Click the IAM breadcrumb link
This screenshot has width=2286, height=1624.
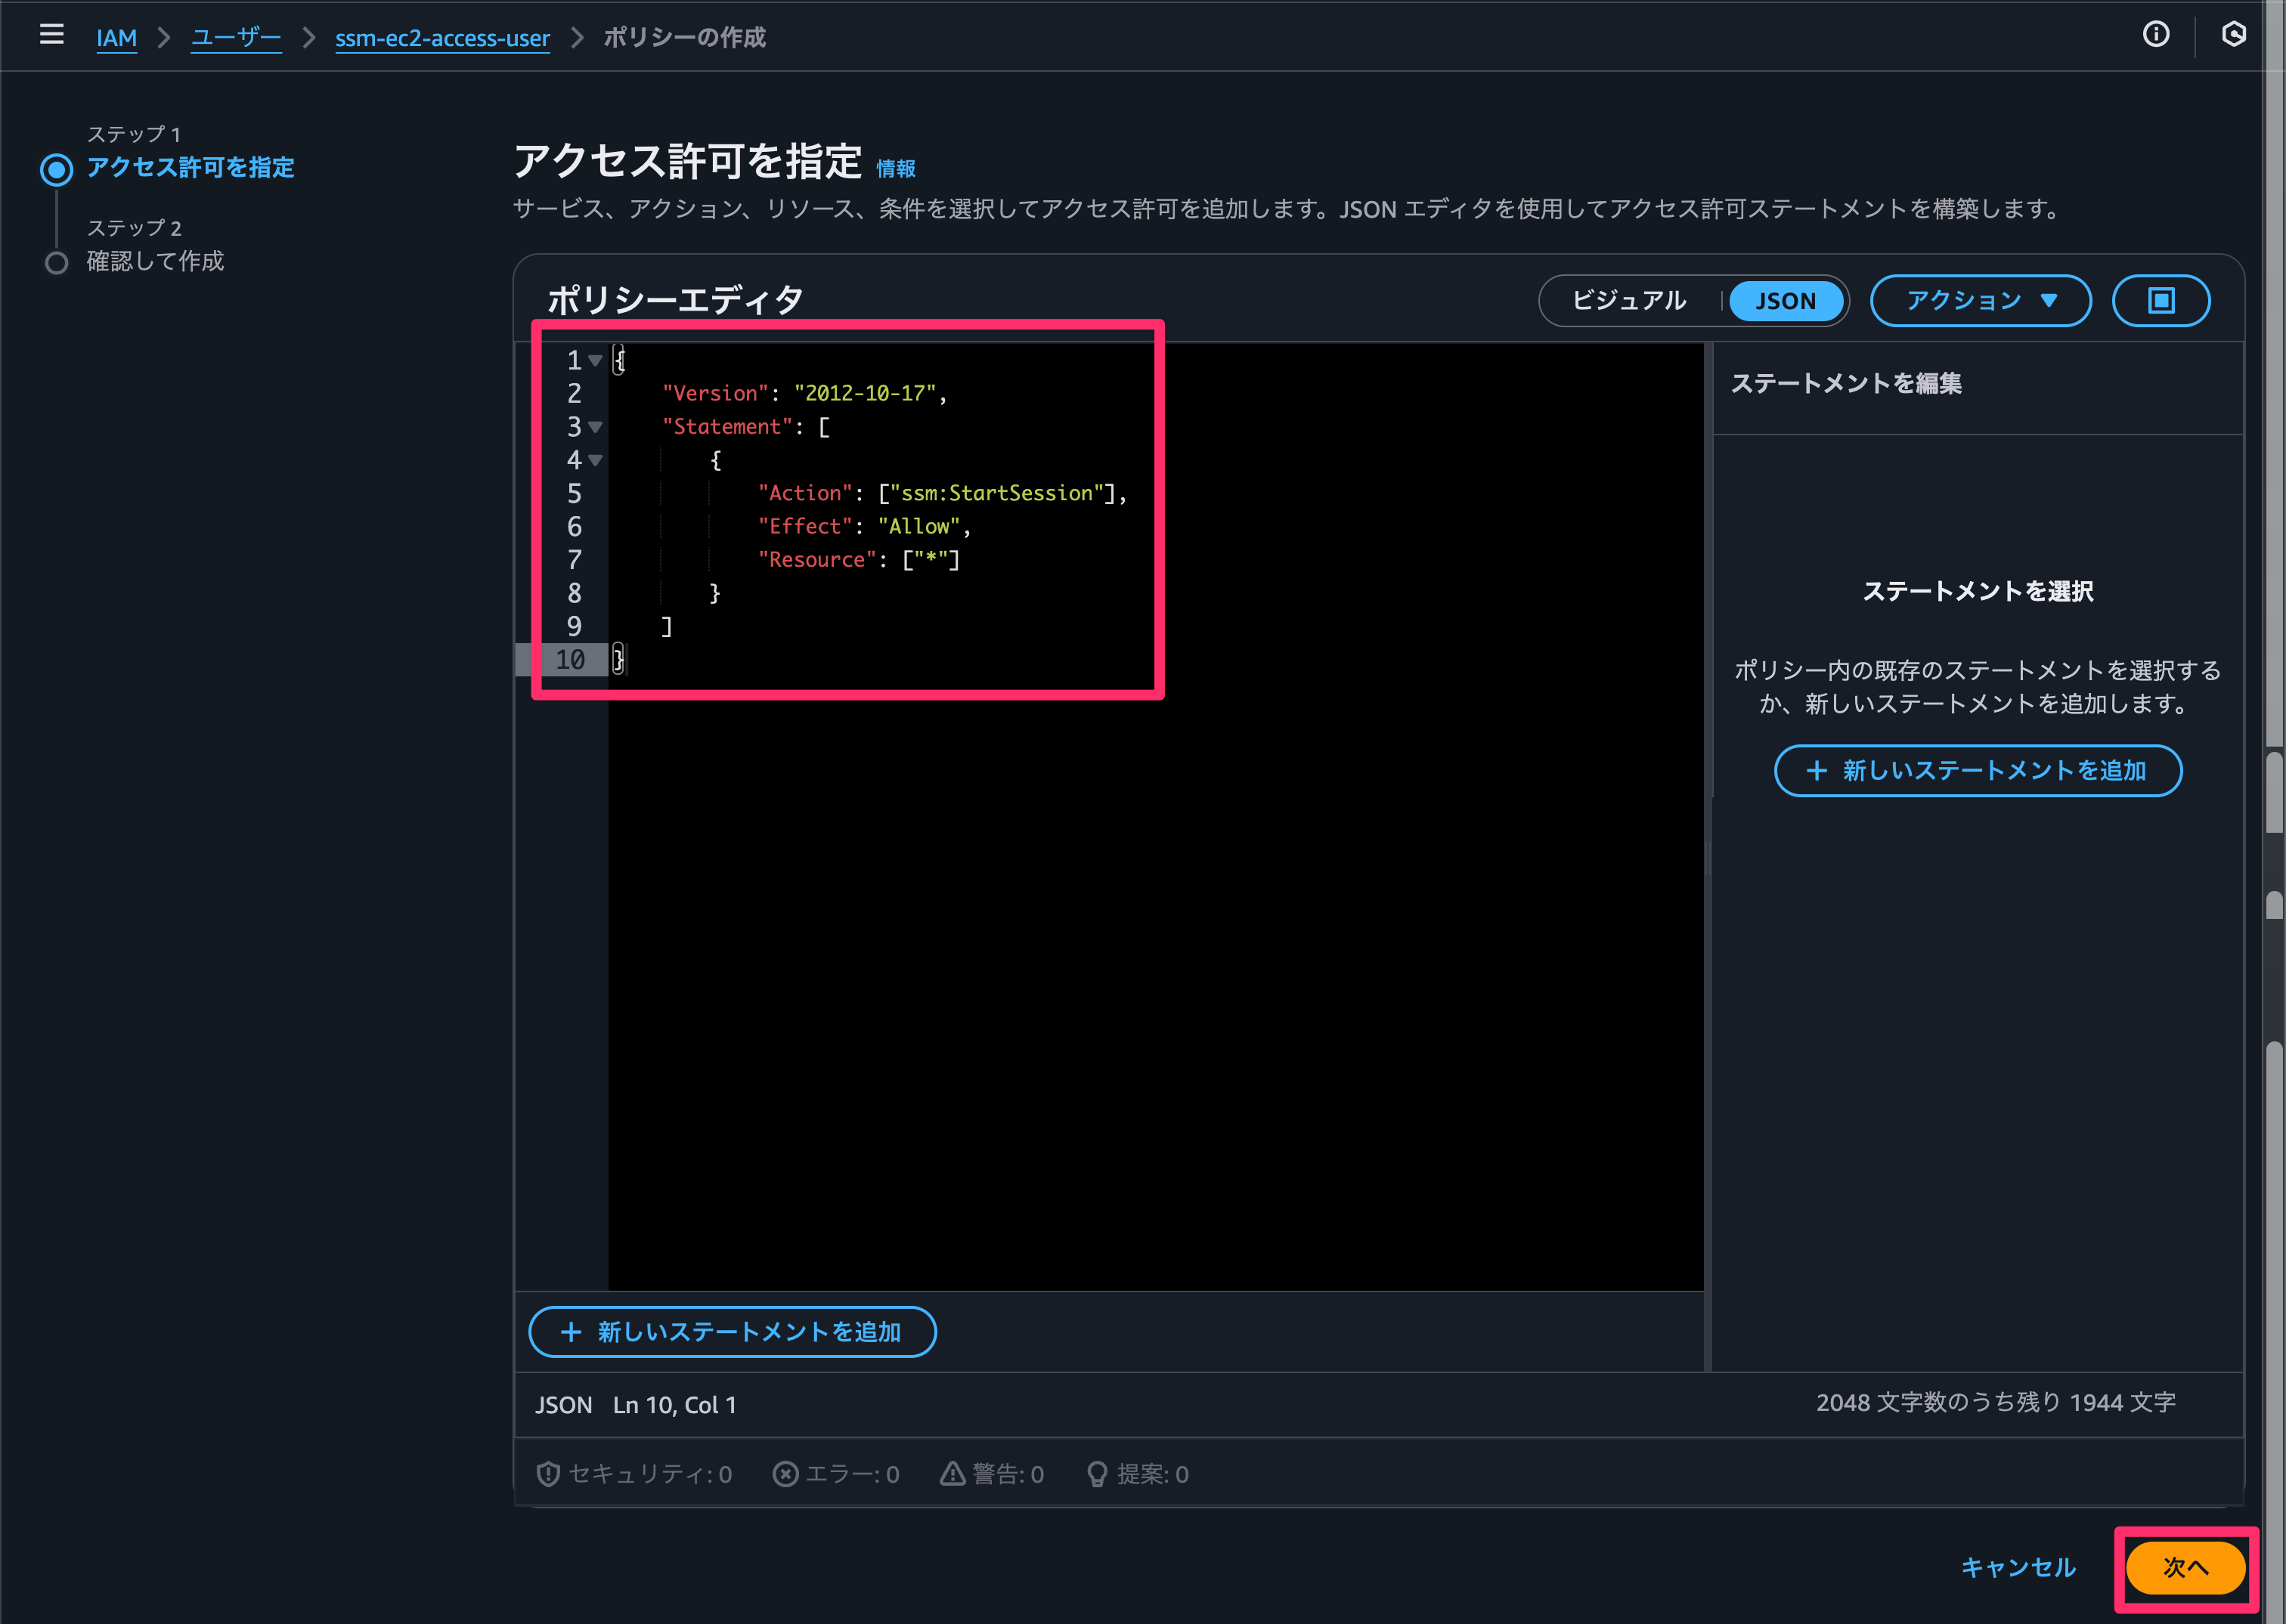(116, 38)
